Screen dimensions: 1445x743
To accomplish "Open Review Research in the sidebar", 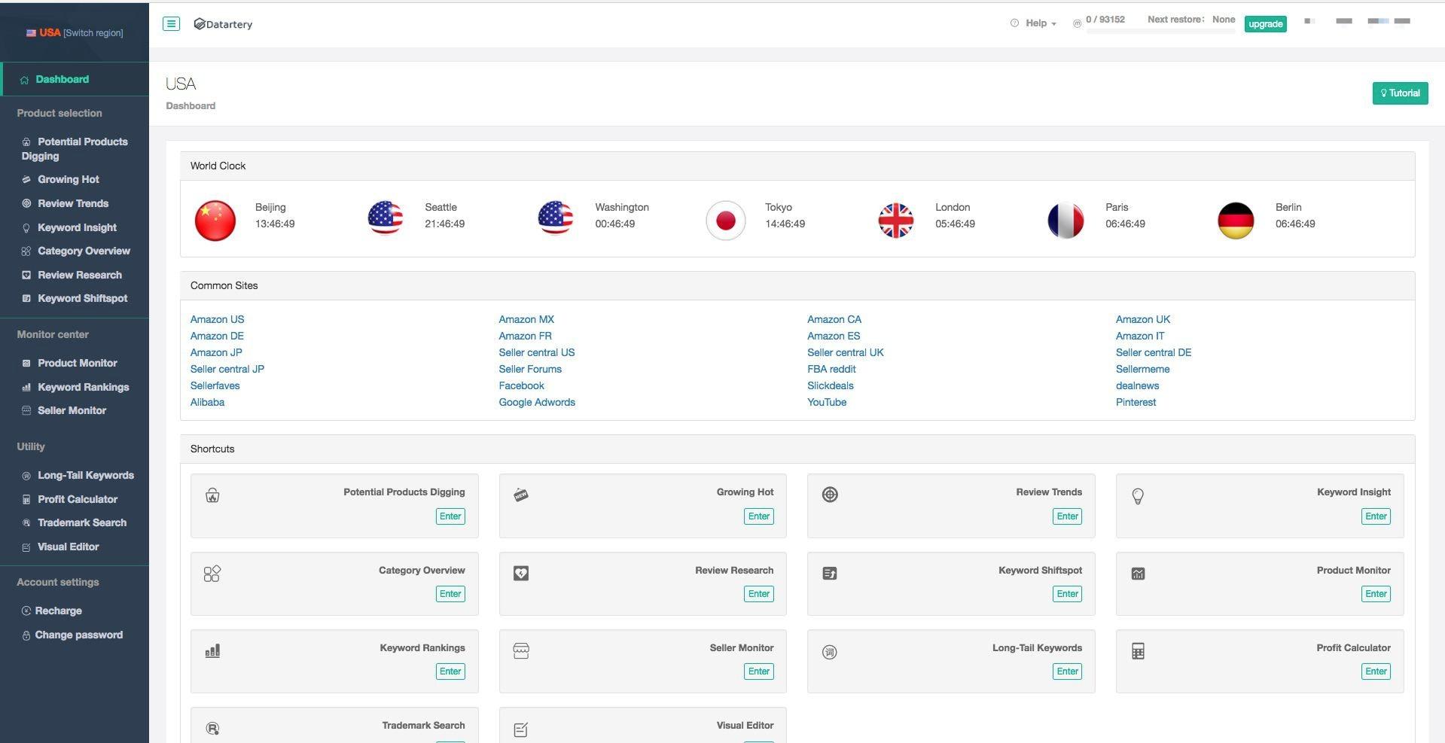I will 80,275.
